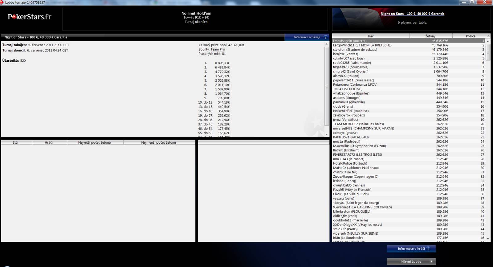Select player LargoWinch11 row
This screenshot has height=267, width=493.
pos(409,45)
